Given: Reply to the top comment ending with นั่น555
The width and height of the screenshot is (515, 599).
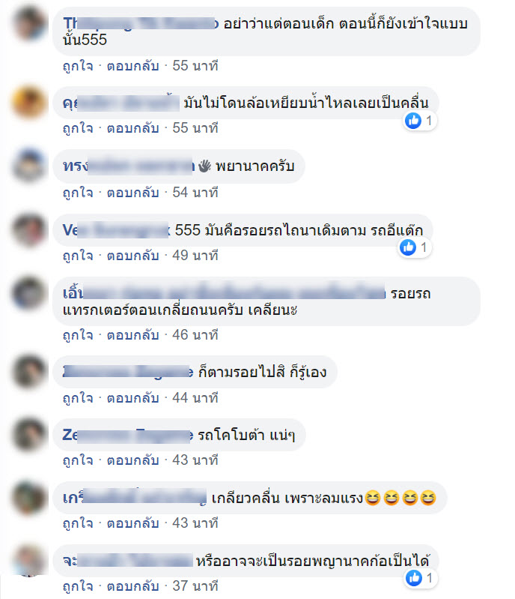Looking at the screenshot, I should [x=132, y=66].
